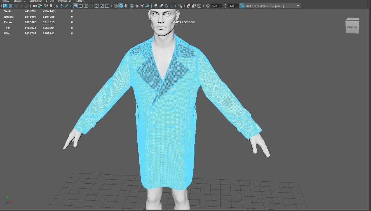Click the Gamma reset icon
Image resolution: width=371 pixels, height=211 pixels.
225,6
